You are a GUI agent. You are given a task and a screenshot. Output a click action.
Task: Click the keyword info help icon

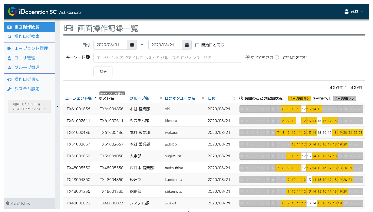click(x=88, y=57)
